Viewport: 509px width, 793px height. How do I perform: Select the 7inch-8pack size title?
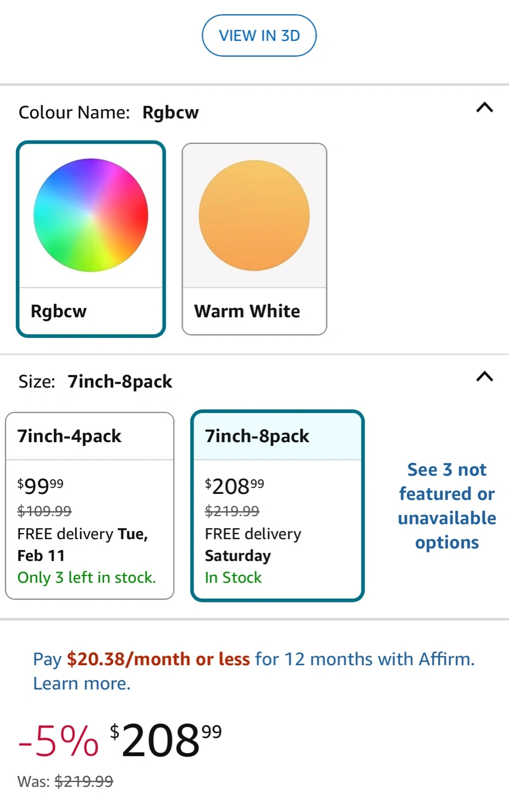[257, 436]
